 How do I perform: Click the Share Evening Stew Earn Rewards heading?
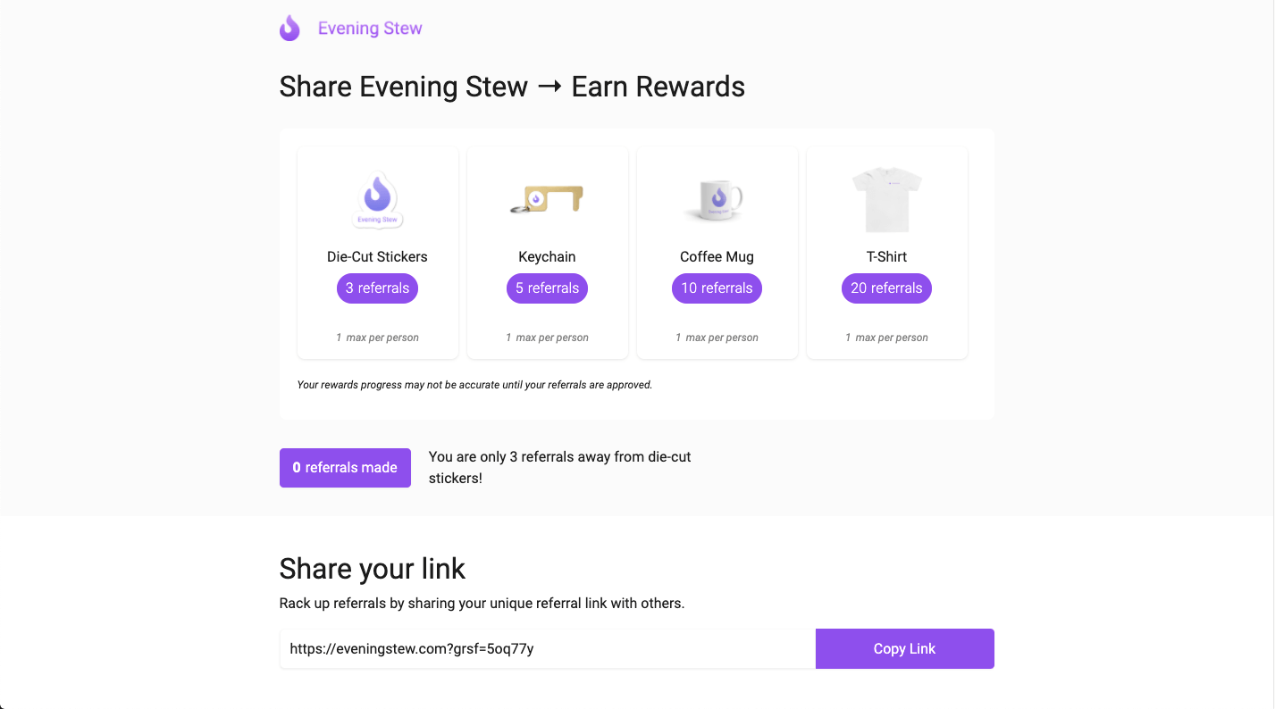point(512,87)
